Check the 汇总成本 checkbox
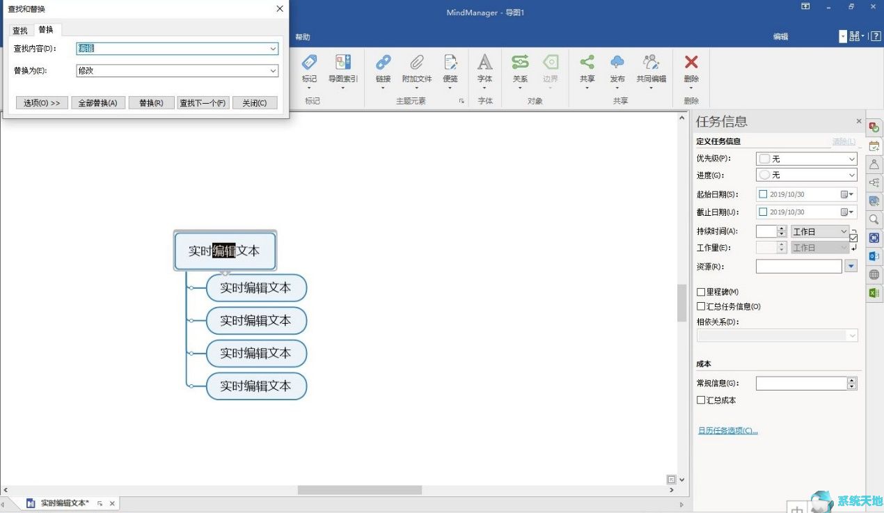This screenshot has width=884, height=513. pos(701,400)
